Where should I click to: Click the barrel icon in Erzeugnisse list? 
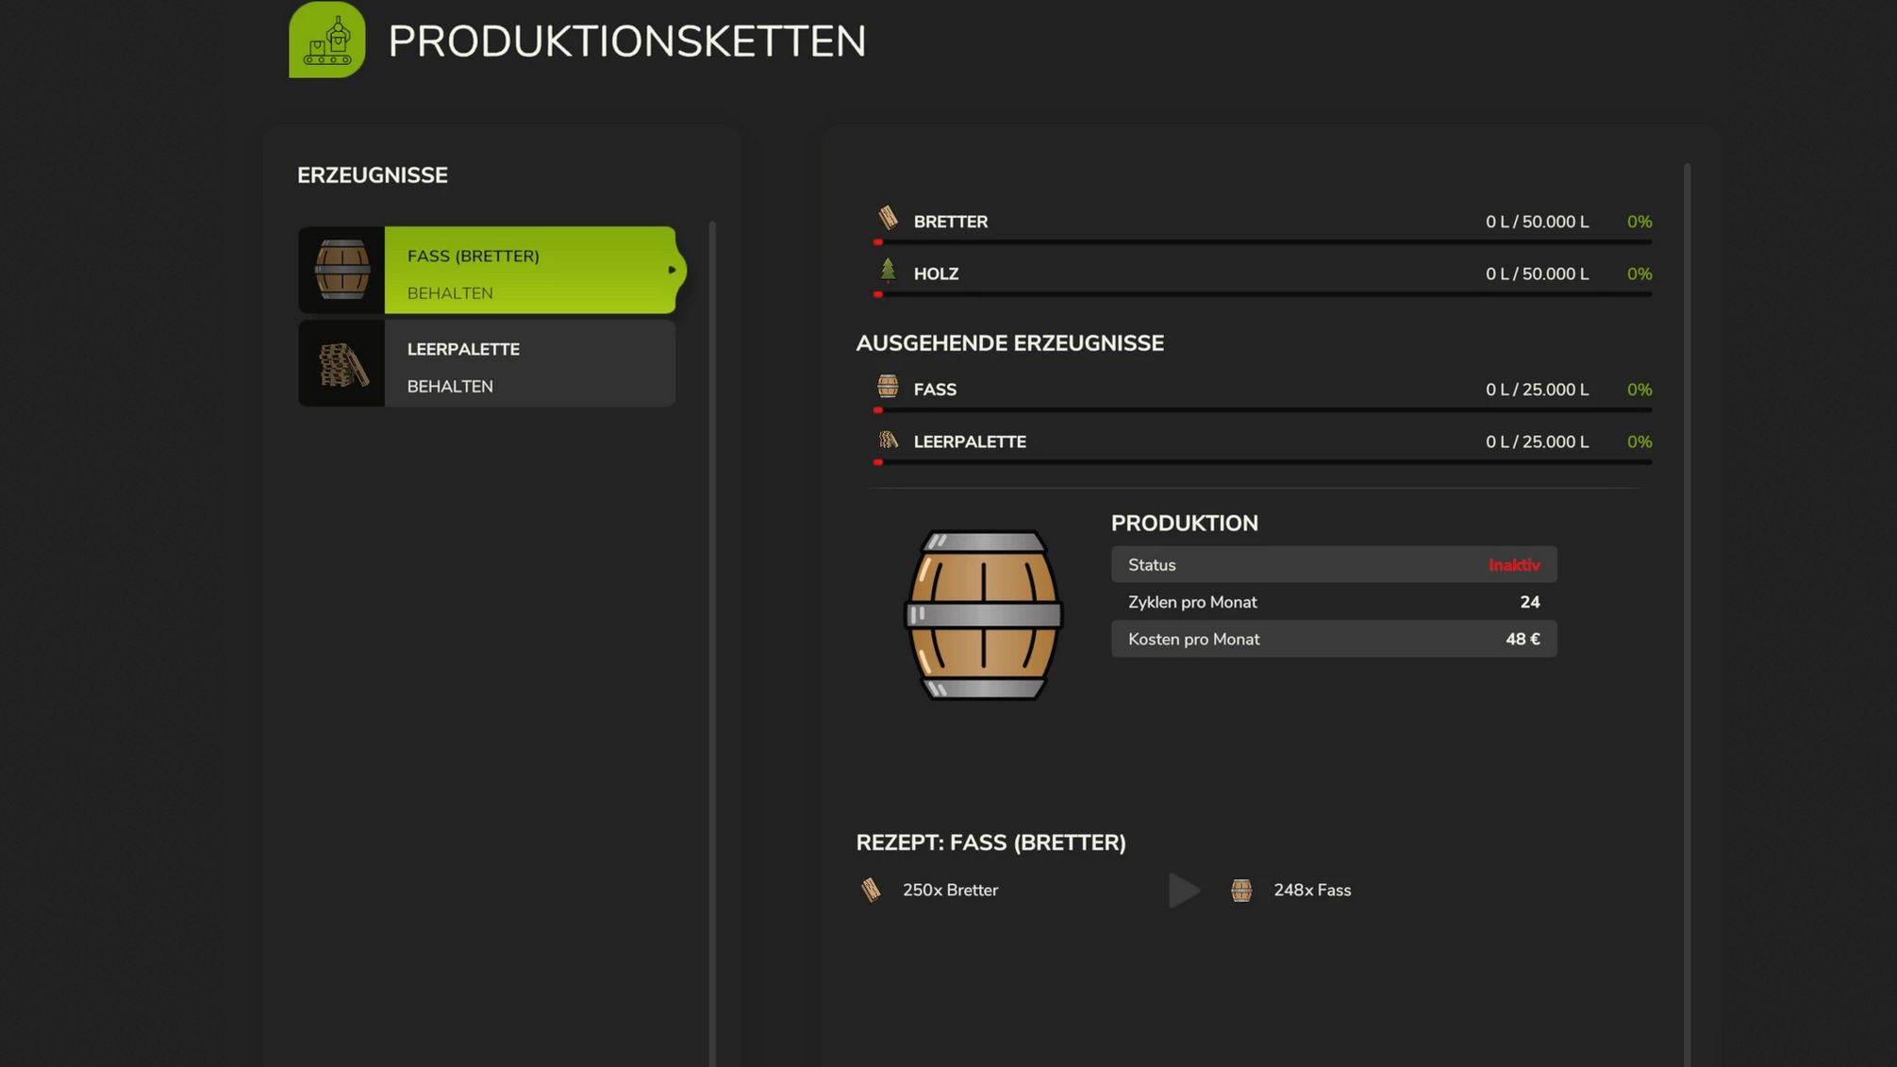342,271
